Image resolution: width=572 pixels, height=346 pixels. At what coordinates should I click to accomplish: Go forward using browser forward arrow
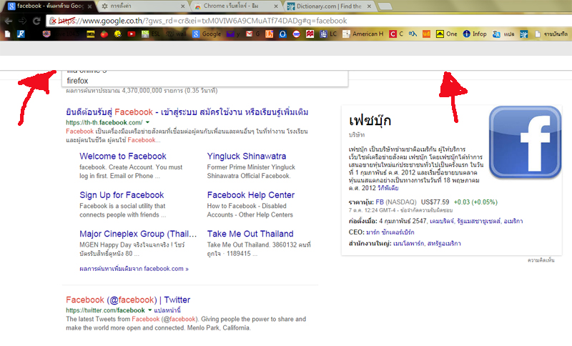pos(23,21)
